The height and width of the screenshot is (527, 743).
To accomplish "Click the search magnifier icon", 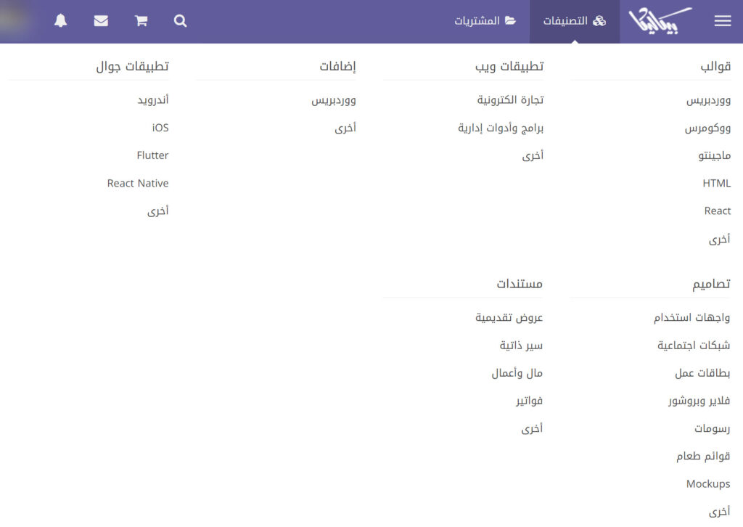I will pyautogui.click(x=180, y=20).
